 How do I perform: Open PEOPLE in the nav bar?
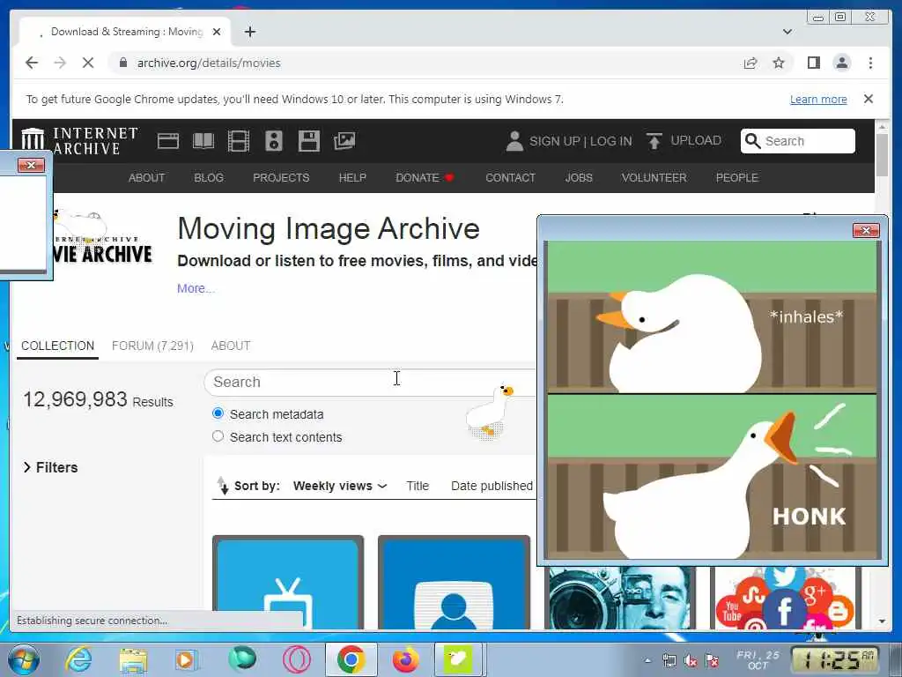pyautogui.click(x=737, y=178)
